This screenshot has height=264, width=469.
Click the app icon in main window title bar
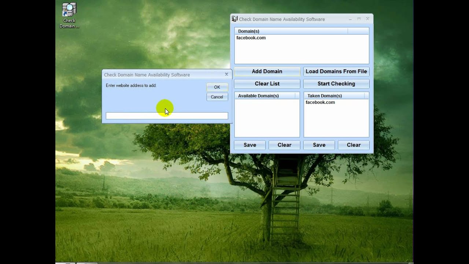click(x=234, y=19)
